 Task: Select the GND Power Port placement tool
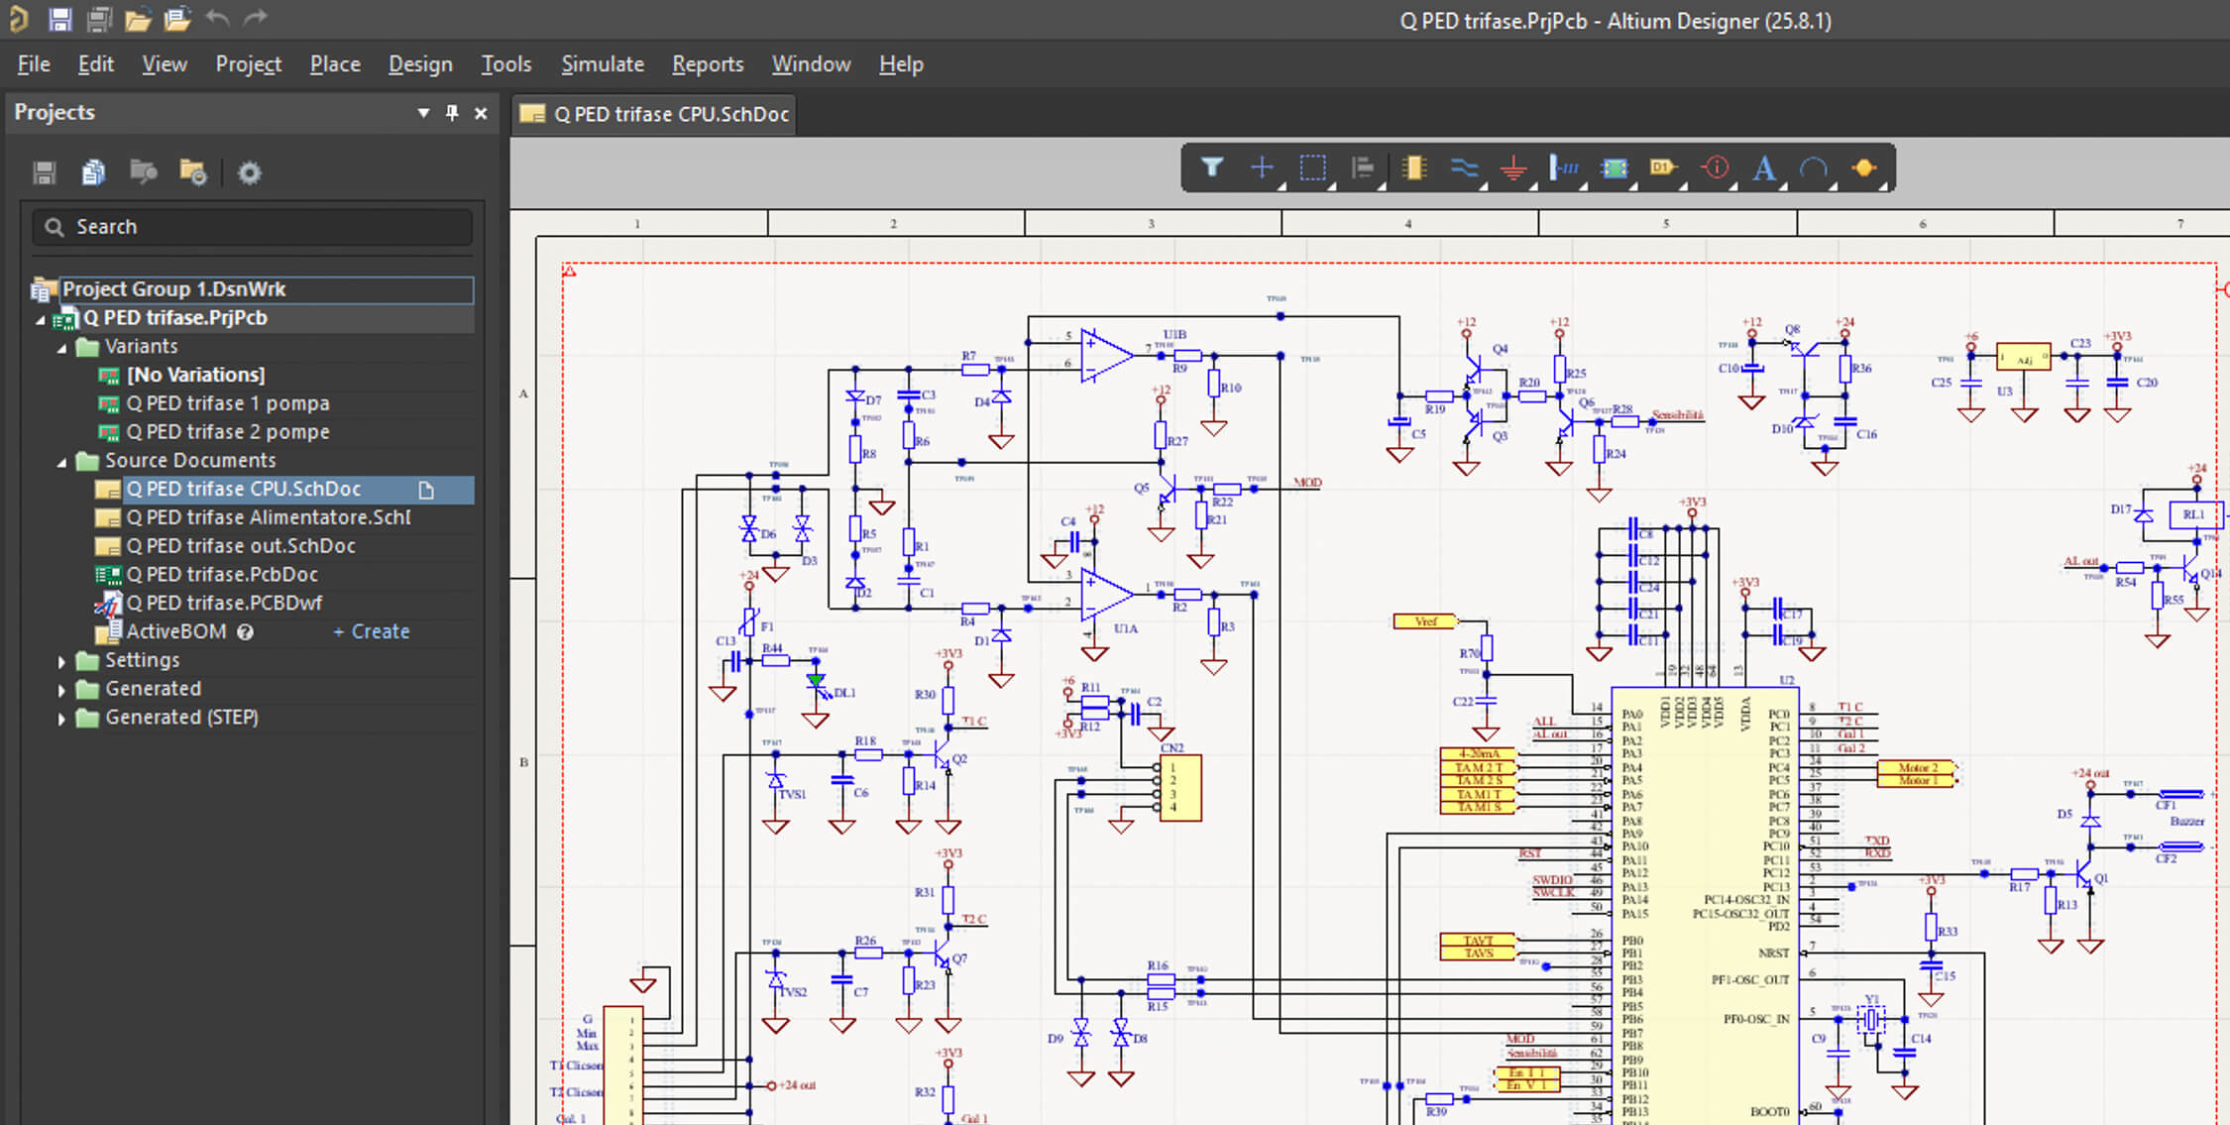pos(1513,169)
